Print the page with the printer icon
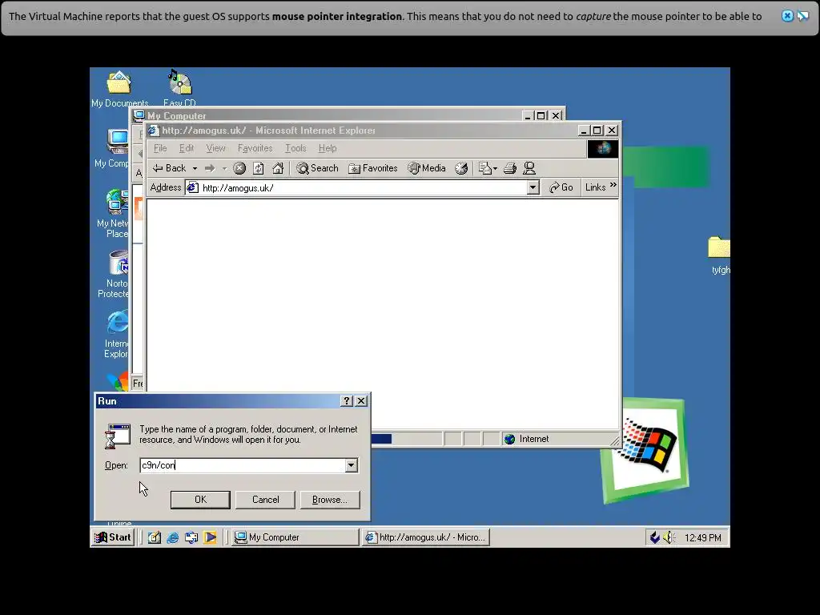Screen dimensions: 820x615 (510, 168)
